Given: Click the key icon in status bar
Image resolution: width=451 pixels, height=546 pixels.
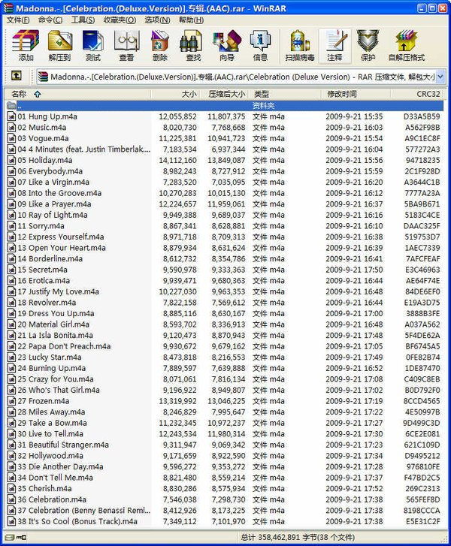Looking at the screenshot, I should tap(21, 537).
